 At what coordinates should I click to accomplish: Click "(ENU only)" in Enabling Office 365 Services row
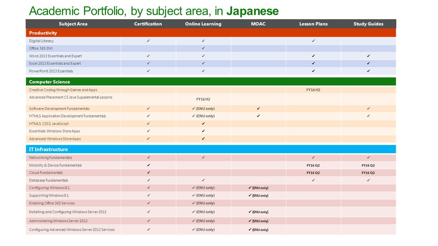click(x=205, y=203)
